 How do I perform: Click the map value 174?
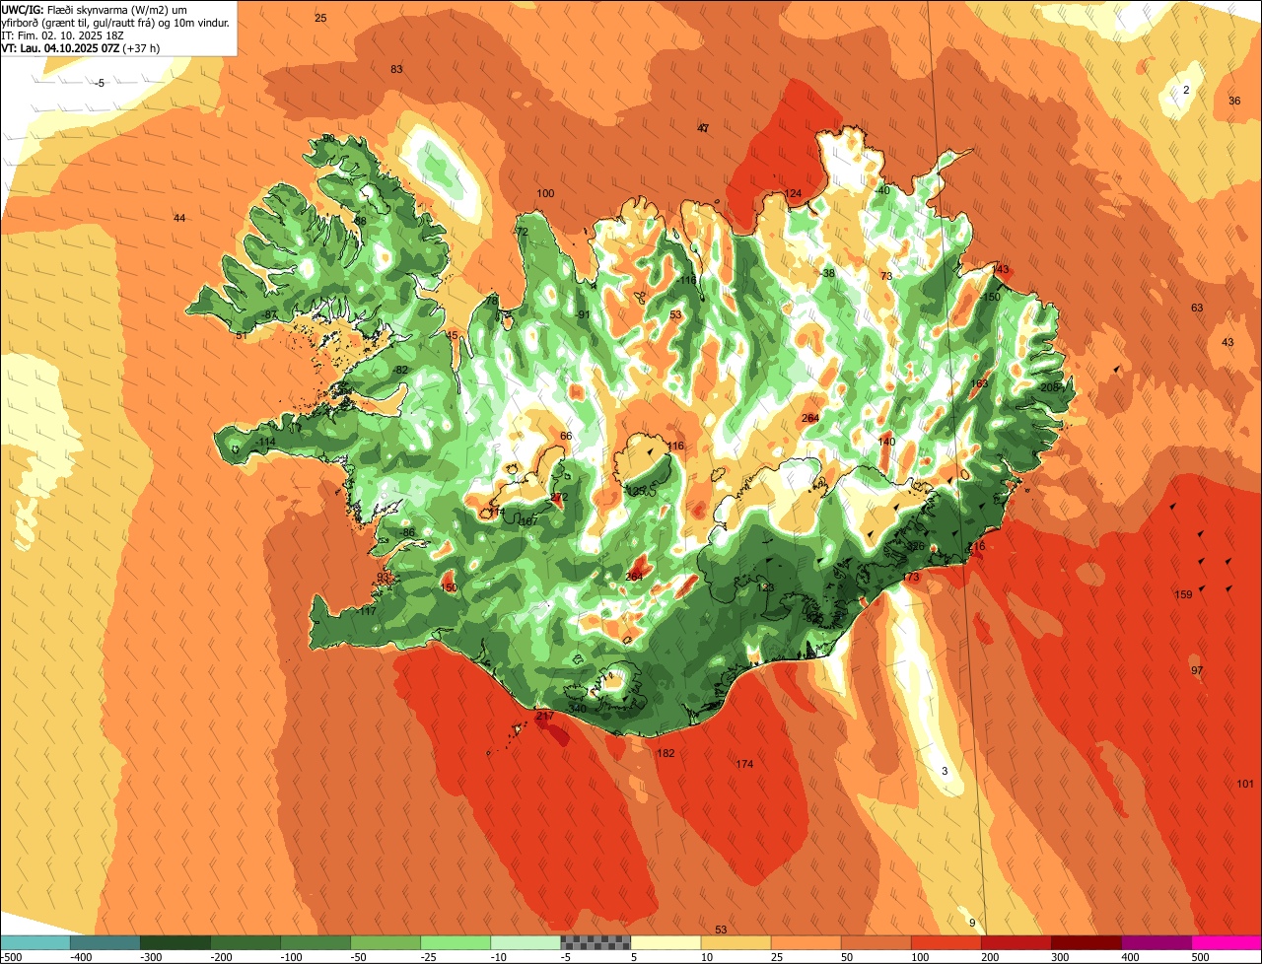coord(744,764)
